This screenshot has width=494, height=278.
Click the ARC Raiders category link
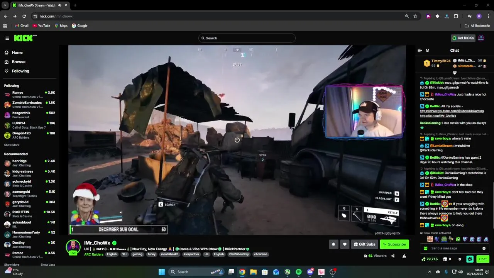(94, 254)
